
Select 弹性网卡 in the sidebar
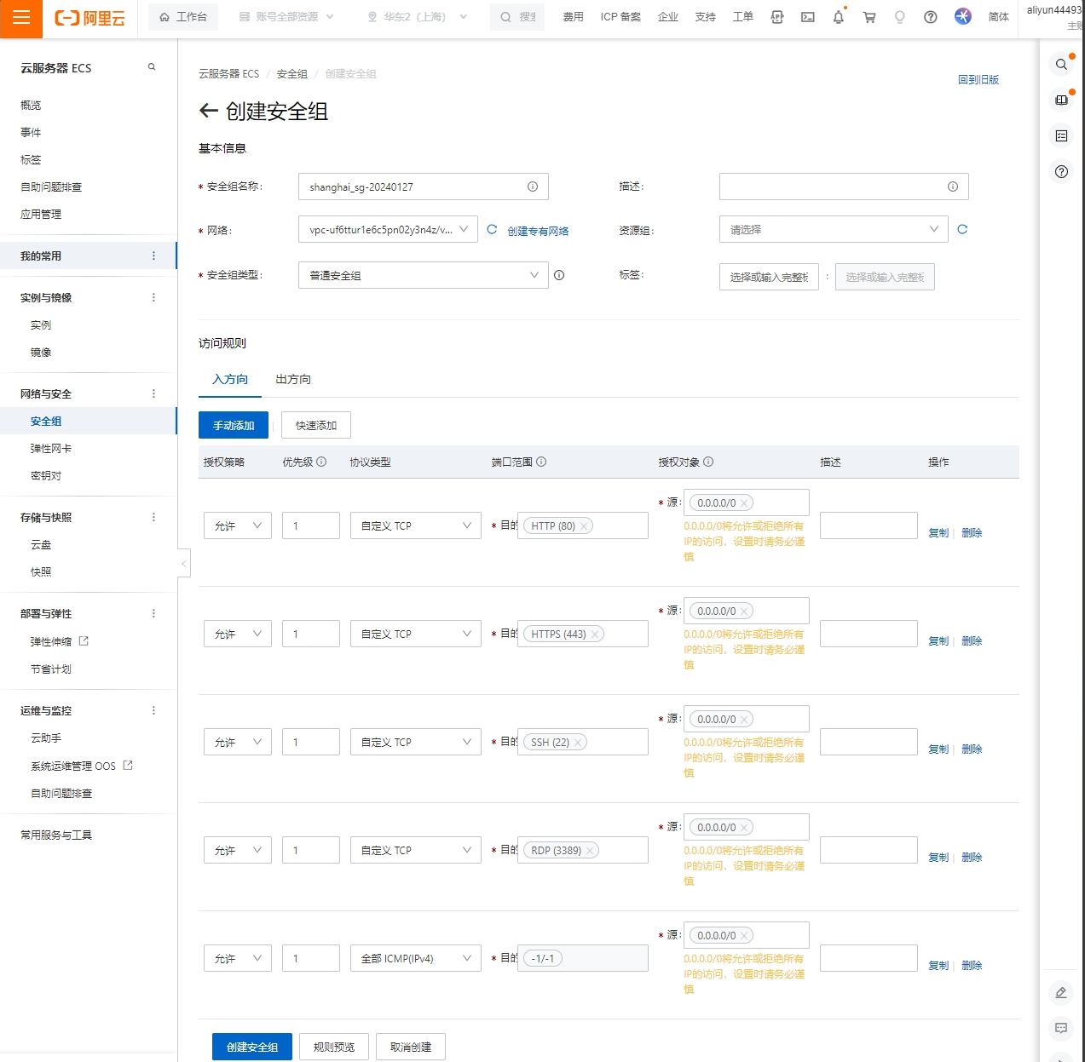tap(51, 448)
